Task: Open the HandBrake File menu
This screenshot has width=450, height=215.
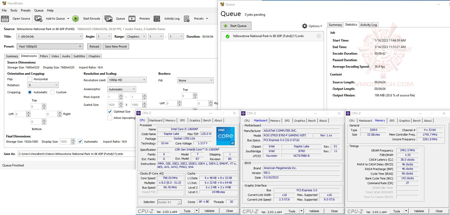Action: [x=4, y=10]
